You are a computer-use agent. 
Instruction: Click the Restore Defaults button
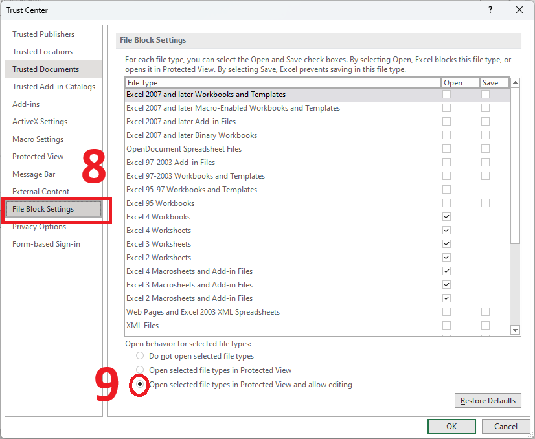tap(487, 401)
